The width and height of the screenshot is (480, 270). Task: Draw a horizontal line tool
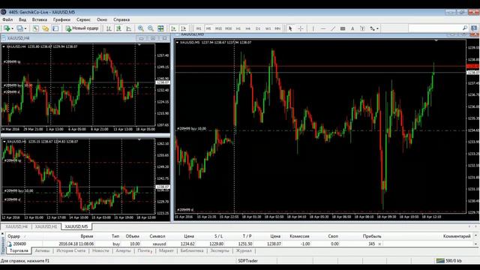323,28
